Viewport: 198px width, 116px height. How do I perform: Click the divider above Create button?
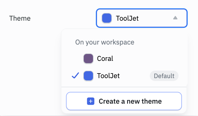(124, 87)
